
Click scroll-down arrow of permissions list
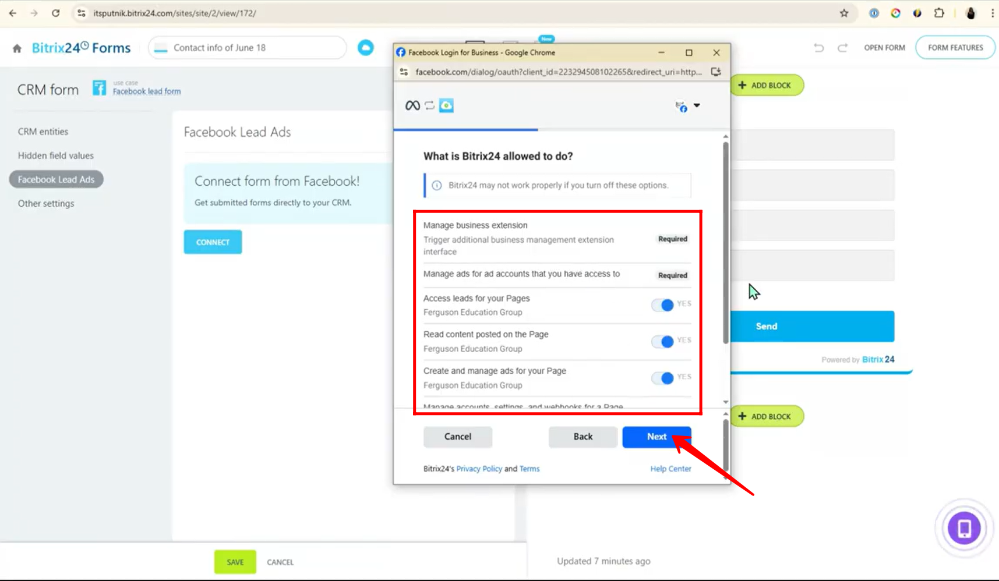coord(725,402)
